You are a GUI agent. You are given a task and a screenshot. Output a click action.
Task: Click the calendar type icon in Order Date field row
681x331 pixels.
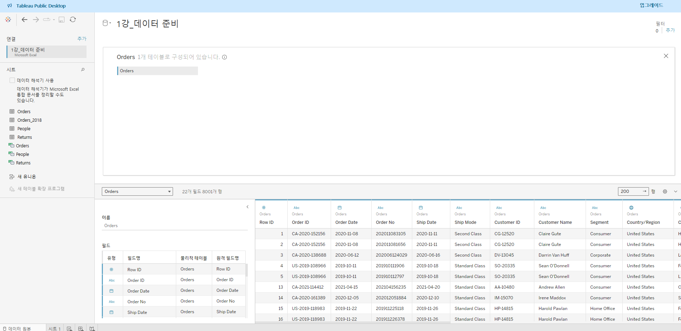(111, 291)
